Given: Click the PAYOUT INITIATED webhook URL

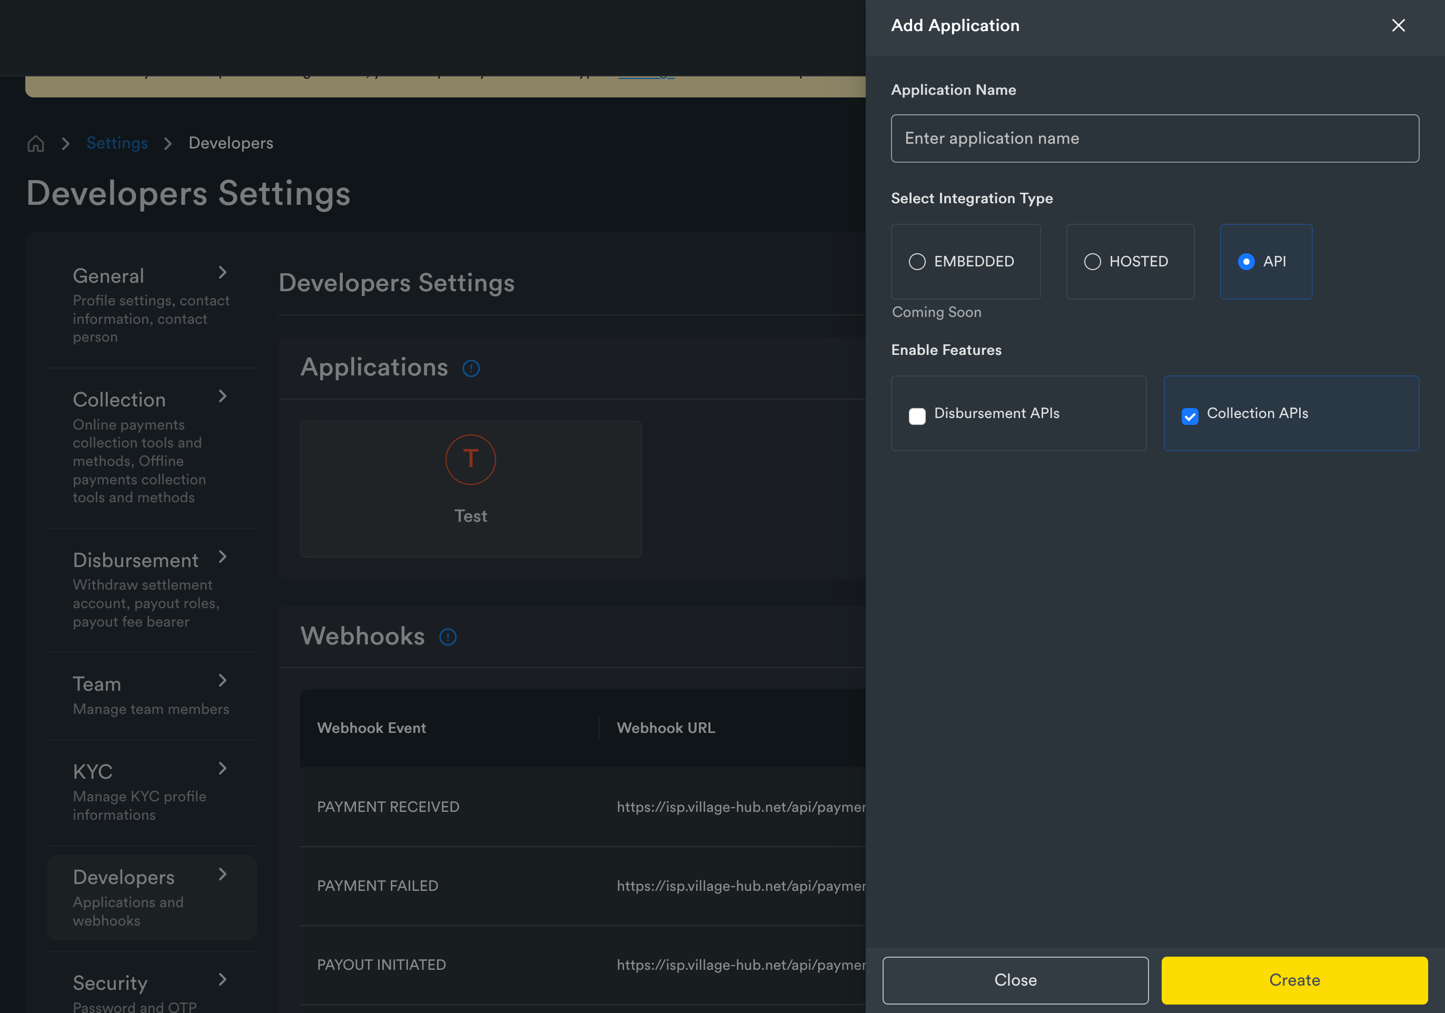Looking at the screenshot, I should pos(741,965).
